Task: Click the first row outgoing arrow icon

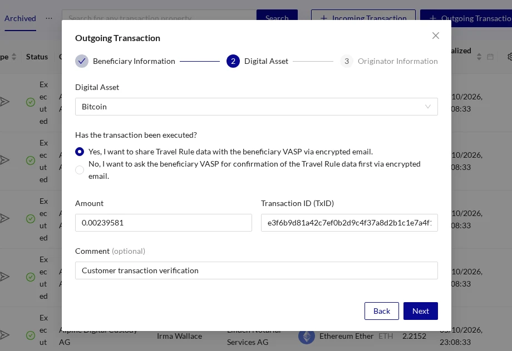Action: (4, 102)
